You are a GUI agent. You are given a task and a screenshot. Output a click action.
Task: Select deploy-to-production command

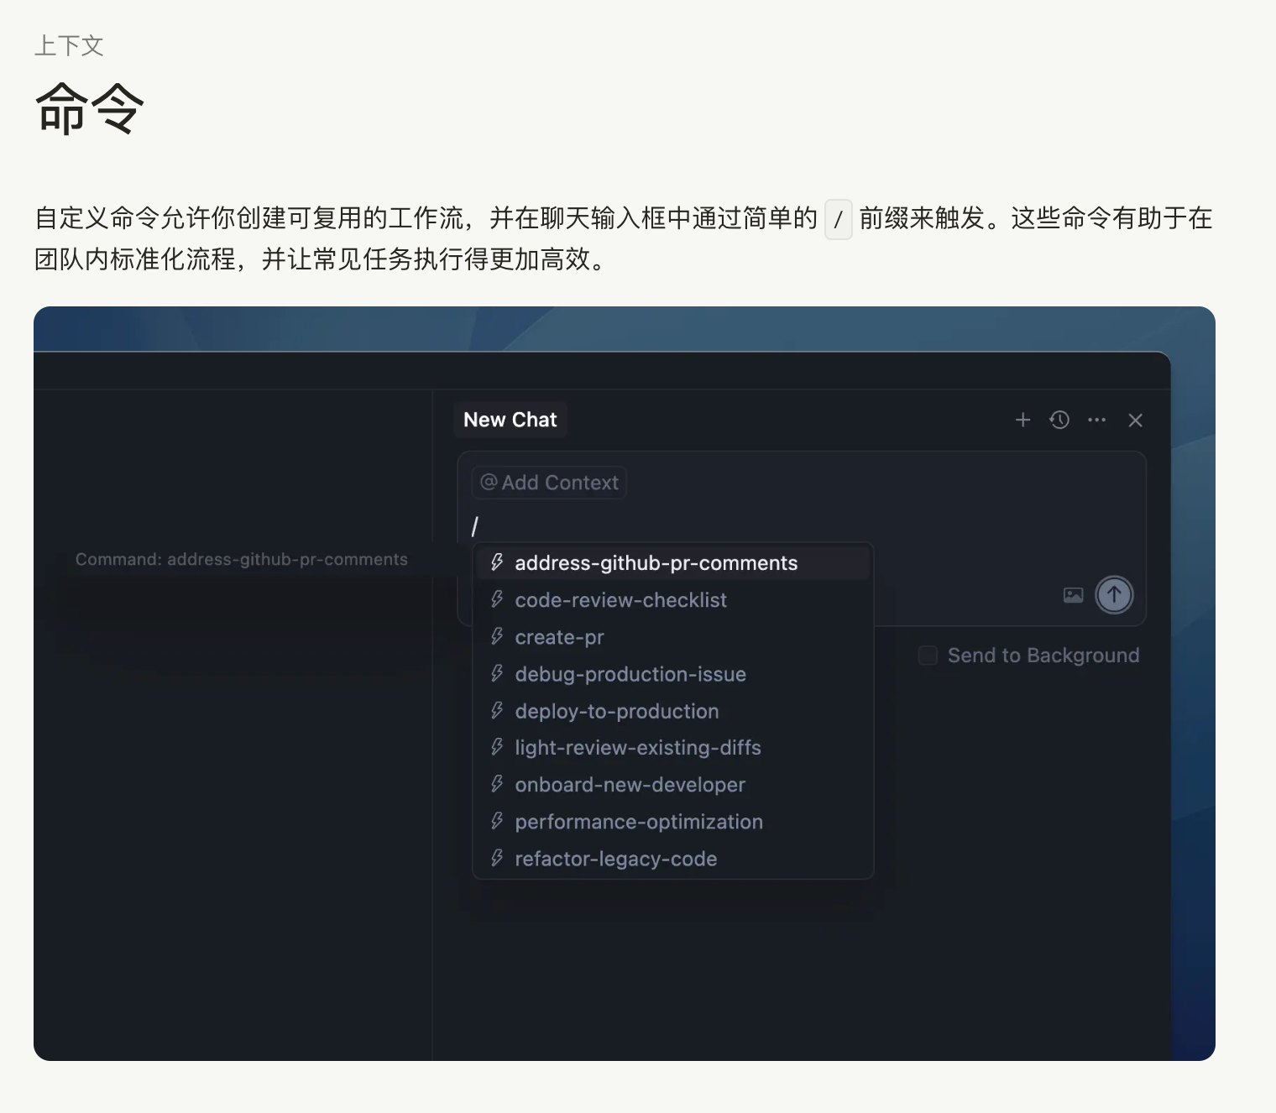673,711
